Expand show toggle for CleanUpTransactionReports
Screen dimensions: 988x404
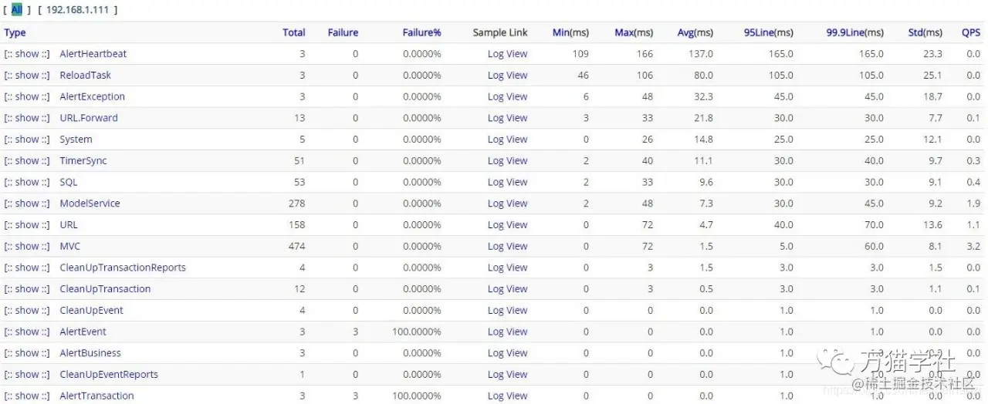coord(27,268)
